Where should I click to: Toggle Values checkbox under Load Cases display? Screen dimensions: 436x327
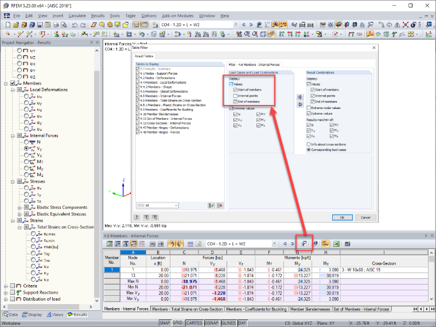231,84
